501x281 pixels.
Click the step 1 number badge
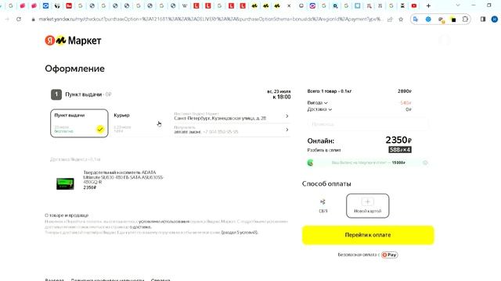tap(56, 94)
